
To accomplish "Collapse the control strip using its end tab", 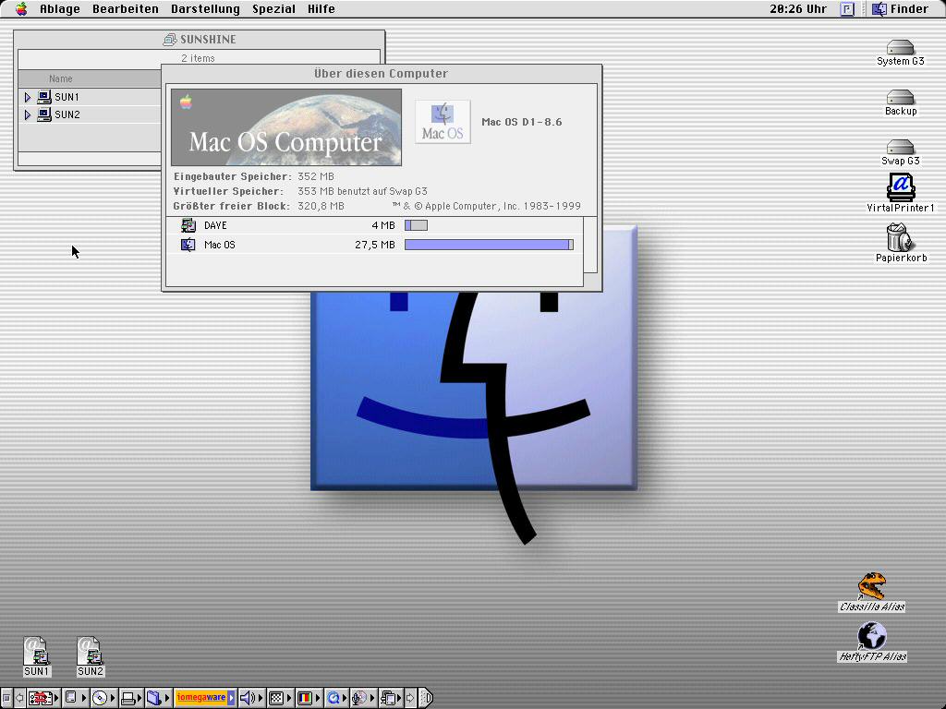I will pos(426,698).
